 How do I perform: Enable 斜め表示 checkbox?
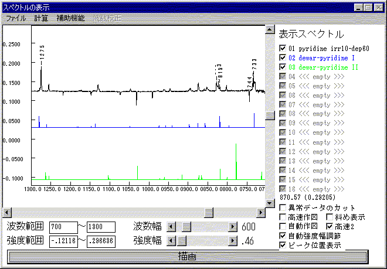(x=329, y=217)
